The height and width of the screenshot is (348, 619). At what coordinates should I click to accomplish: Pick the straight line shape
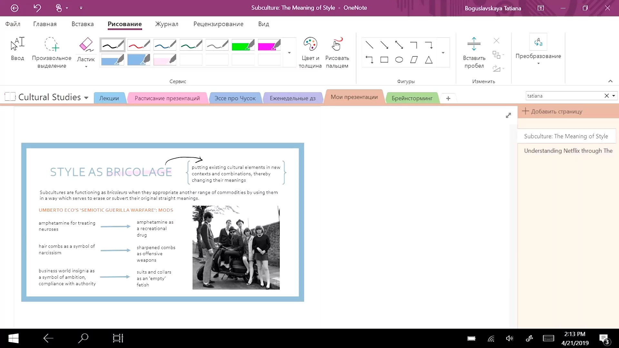pos(369,45)
